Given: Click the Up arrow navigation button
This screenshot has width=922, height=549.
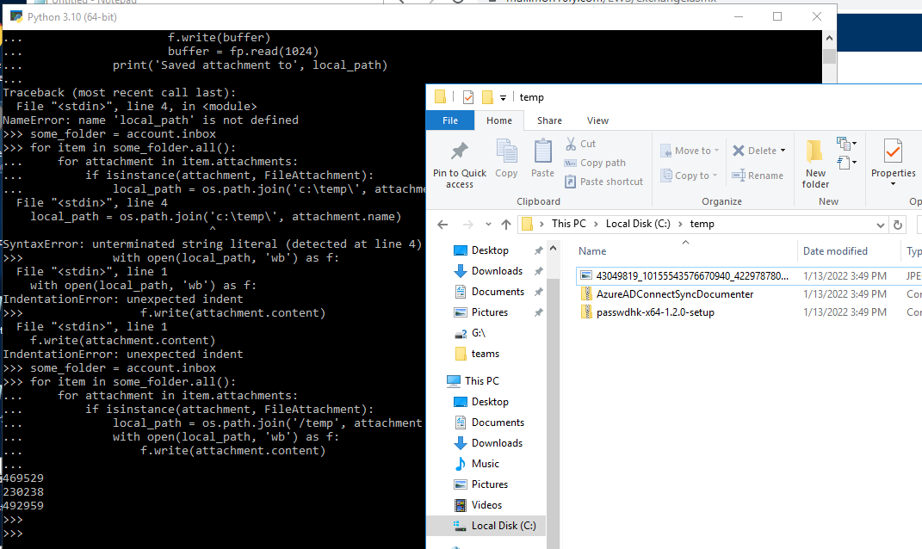Looking at the screenshot, I should [505, 224].
